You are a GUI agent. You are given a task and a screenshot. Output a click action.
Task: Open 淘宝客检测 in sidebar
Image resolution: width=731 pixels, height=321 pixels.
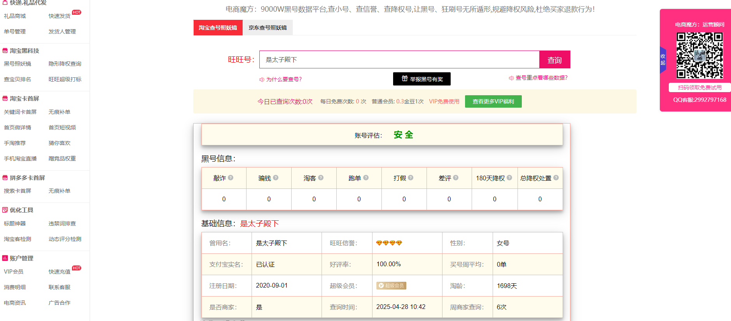pos(17,239)
